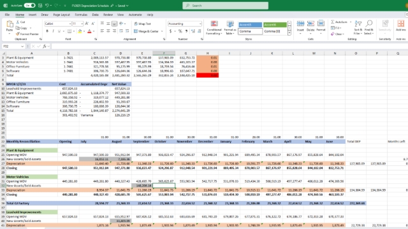Viewport: 408px width, 229px height.
Task: Open the Borders dropdown arrow
Action: coord(74,31)
